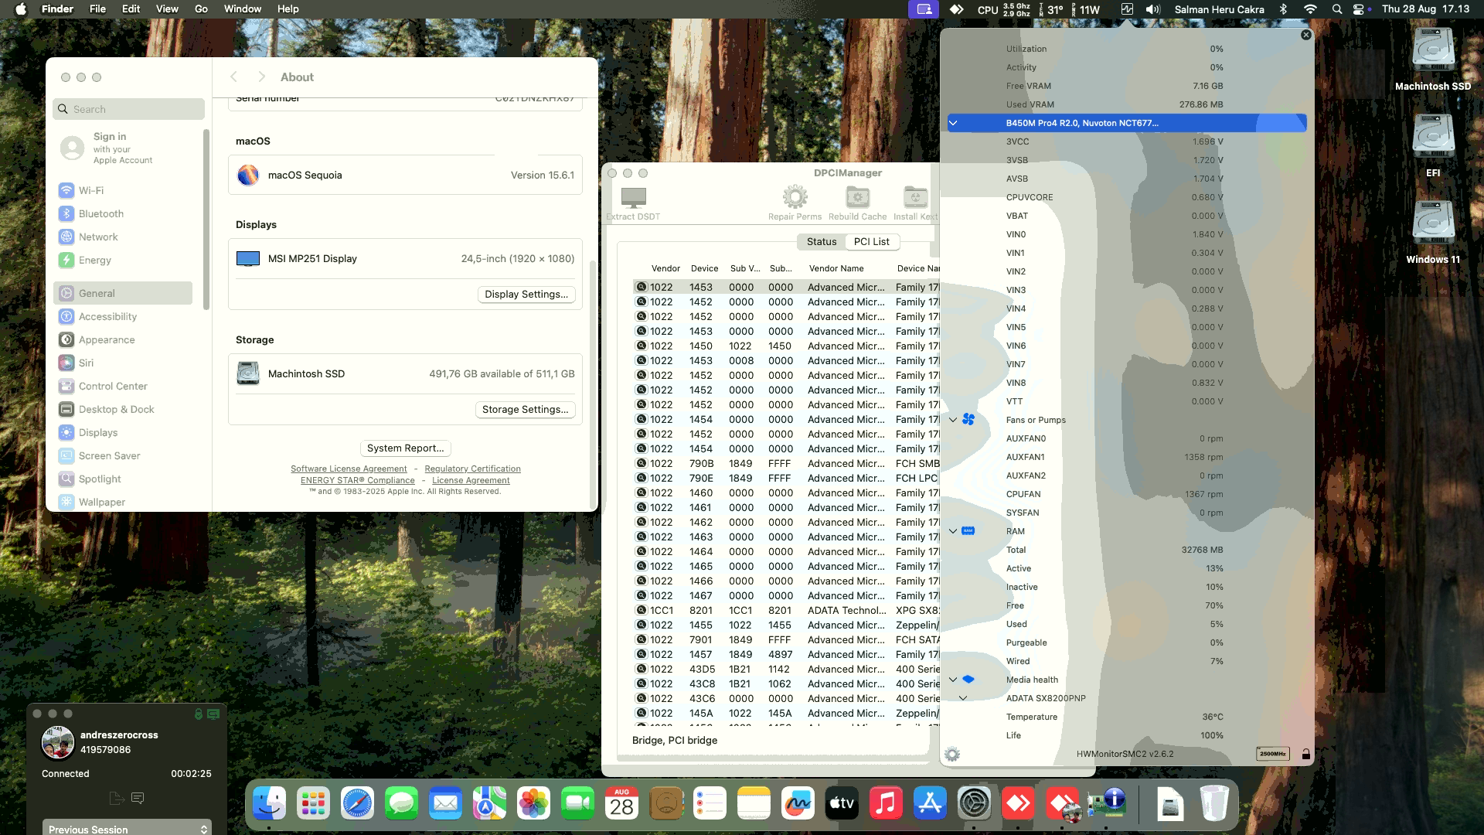Open the Window menu in menu bar
The image size is (1484, 835).
pos(242,9)
